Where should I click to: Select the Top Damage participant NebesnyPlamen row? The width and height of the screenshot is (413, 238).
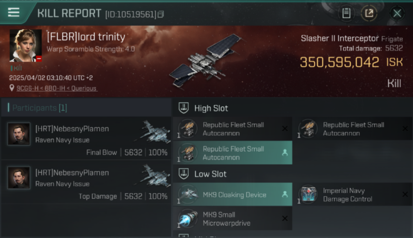pos(86,182)
